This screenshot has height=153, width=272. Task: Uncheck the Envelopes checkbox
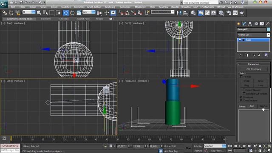[241, 97]
